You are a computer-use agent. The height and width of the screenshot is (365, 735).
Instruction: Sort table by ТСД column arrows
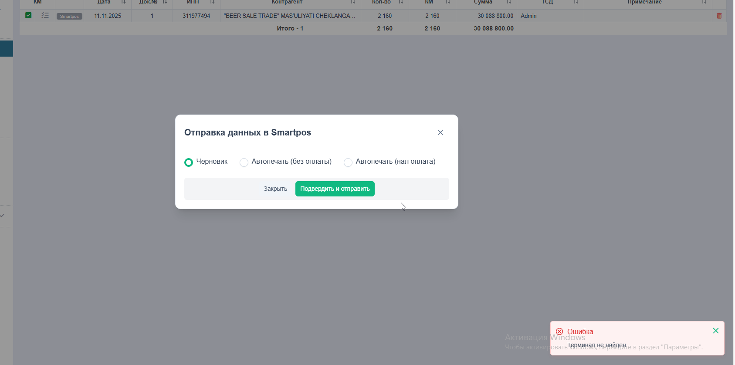click(x=576, y=2)
